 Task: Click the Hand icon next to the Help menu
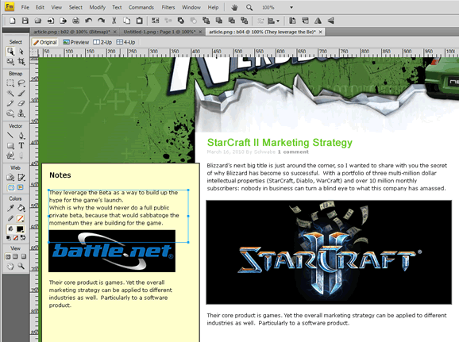pyautogui.click(x=234, y=8)
